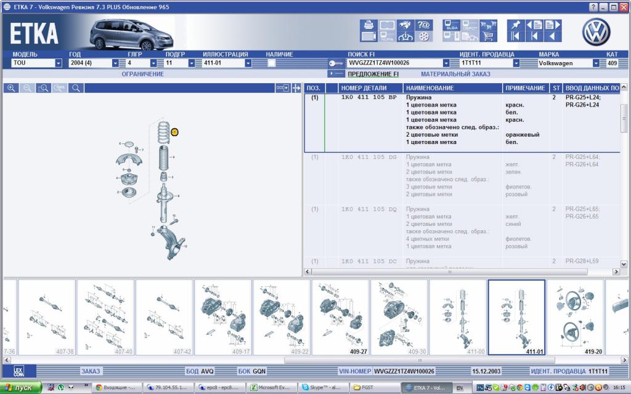Select part row 1K0 411 105 DG
The height and width of the screenshot is (394, 631).
(462, 179)
